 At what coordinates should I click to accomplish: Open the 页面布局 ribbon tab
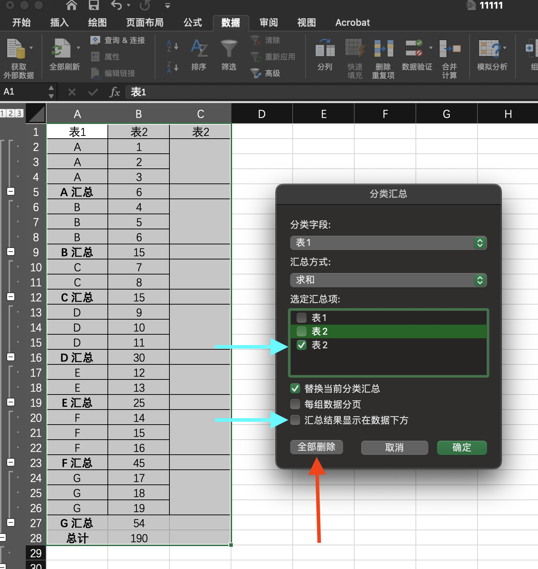tap(145, 23)
